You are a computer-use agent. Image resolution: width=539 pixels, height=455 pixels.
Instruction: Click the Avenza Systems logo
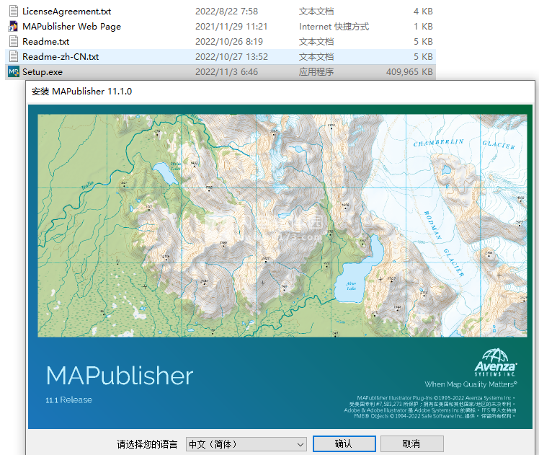point(495,363)
